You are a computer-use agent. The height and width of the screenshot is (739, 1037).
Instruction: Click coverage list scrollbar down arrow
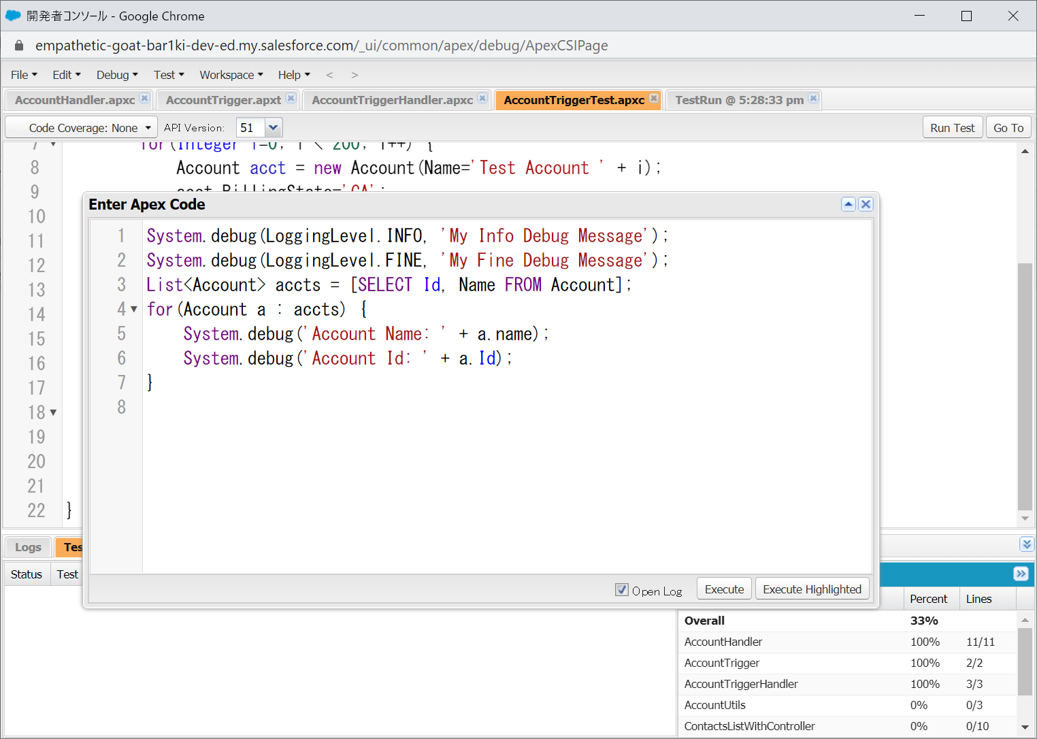click(x=1025, y=727)
